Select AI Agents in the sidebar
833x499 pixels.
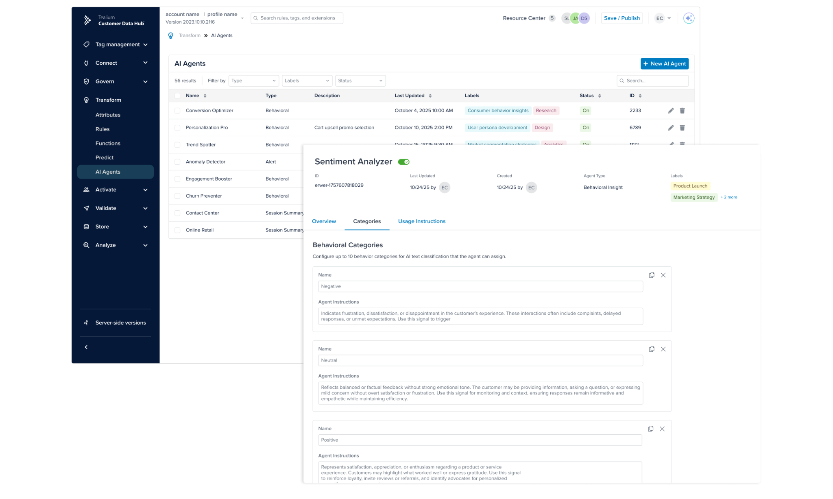(x=116, y=172)
